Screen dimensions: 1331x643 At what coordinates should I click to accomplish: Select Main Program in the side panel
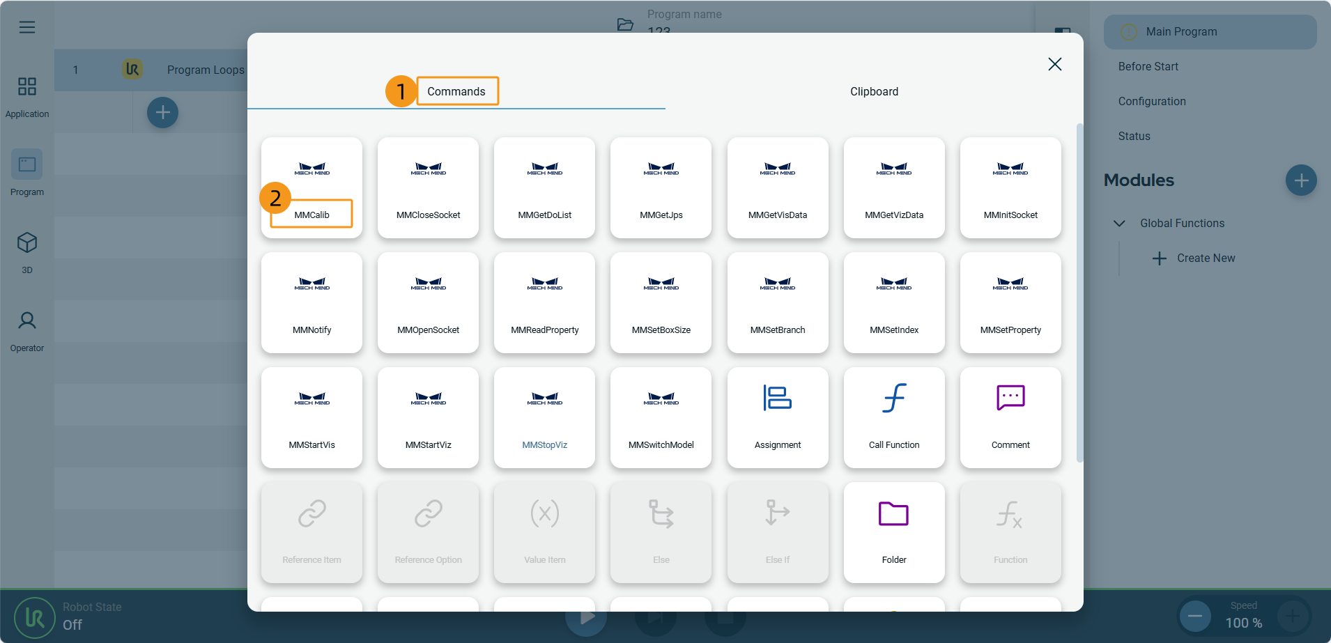[1210, 32]
